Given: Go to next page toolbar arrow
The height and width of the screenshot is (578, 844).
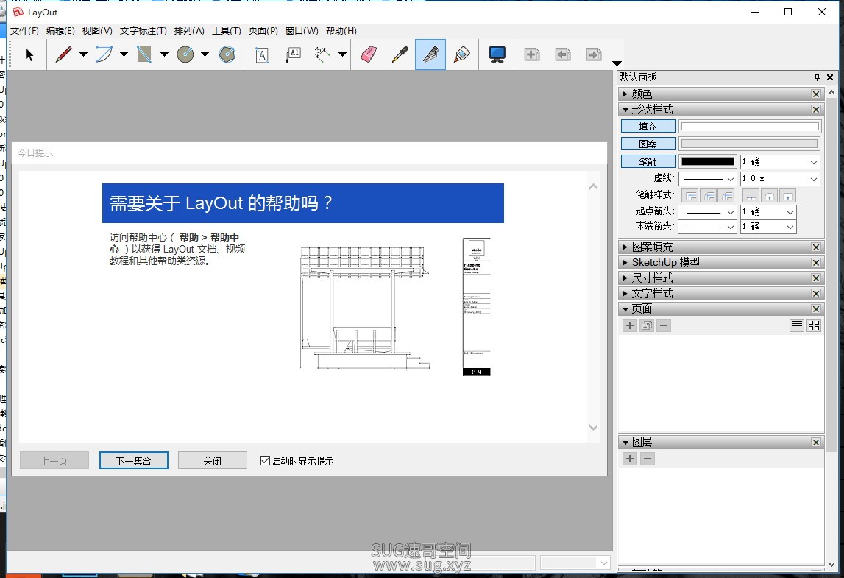Looking at the screenshot, I should [594, 54].
